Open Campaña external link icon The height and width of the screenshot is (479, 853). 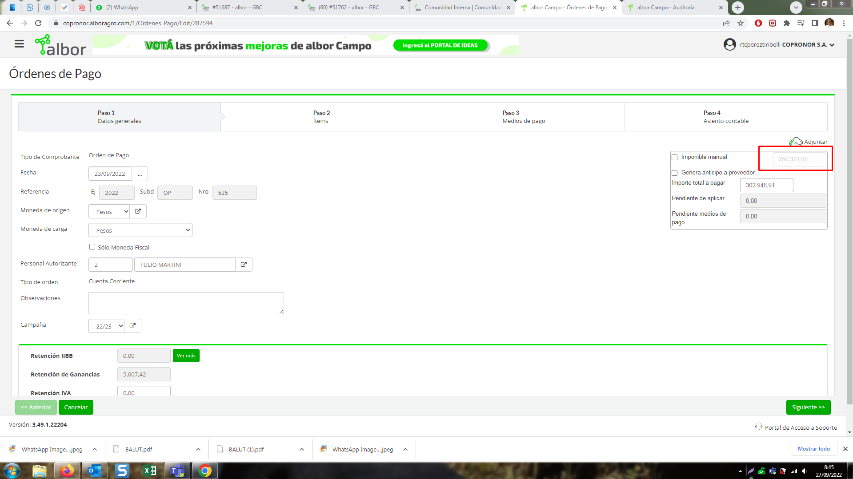(x=132, y=326)
